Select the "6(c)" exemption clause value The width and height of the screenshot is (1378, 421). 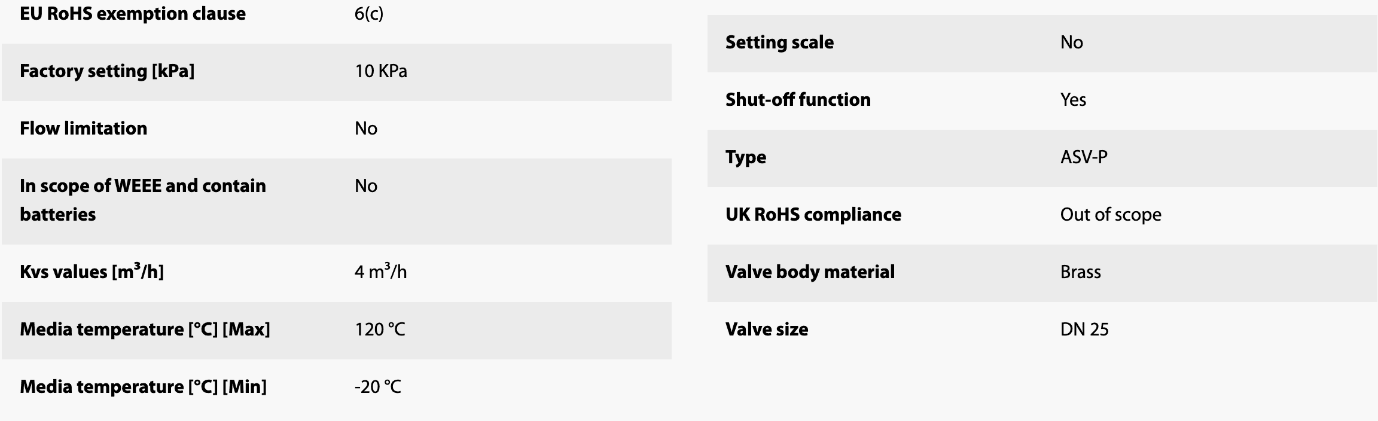coord(368,14)
